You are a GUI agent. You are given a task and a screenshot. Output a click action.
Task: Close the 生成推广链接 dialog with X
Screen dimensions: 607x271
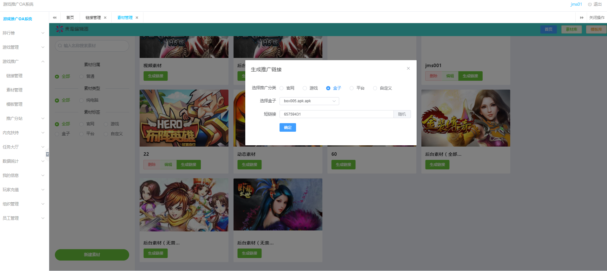408,68
